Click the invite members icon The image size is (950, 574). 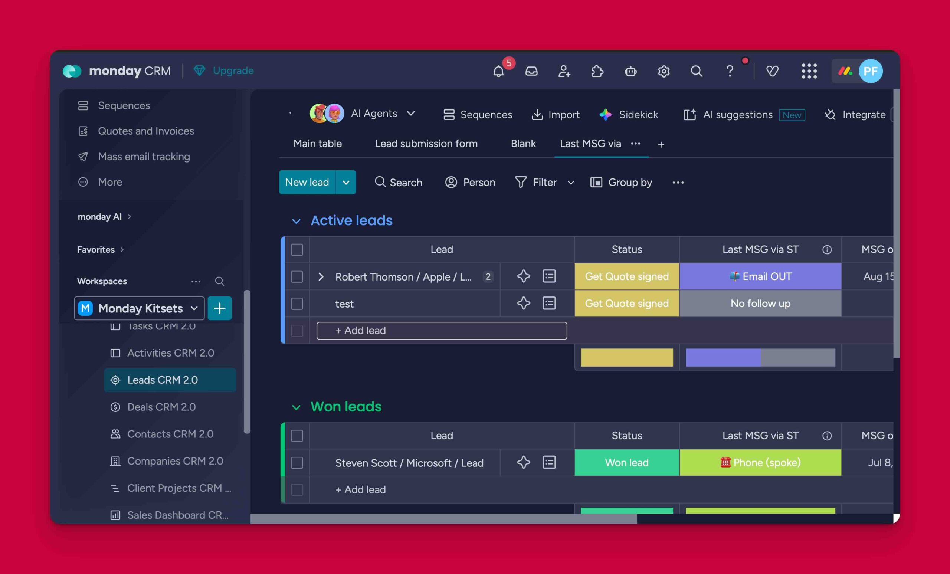point(564,71)
